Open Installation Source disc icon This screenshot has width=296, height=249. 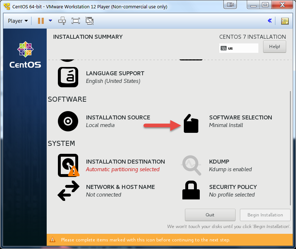coord(68,121)
